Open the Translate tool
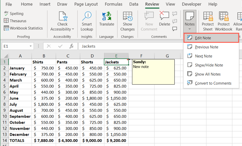Screen dimensions: 242x146 106,19
